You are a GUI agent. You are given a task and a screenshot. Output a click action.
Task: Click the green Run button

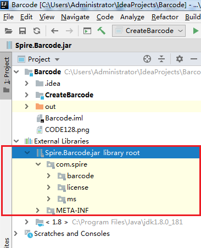click(196, 31)
